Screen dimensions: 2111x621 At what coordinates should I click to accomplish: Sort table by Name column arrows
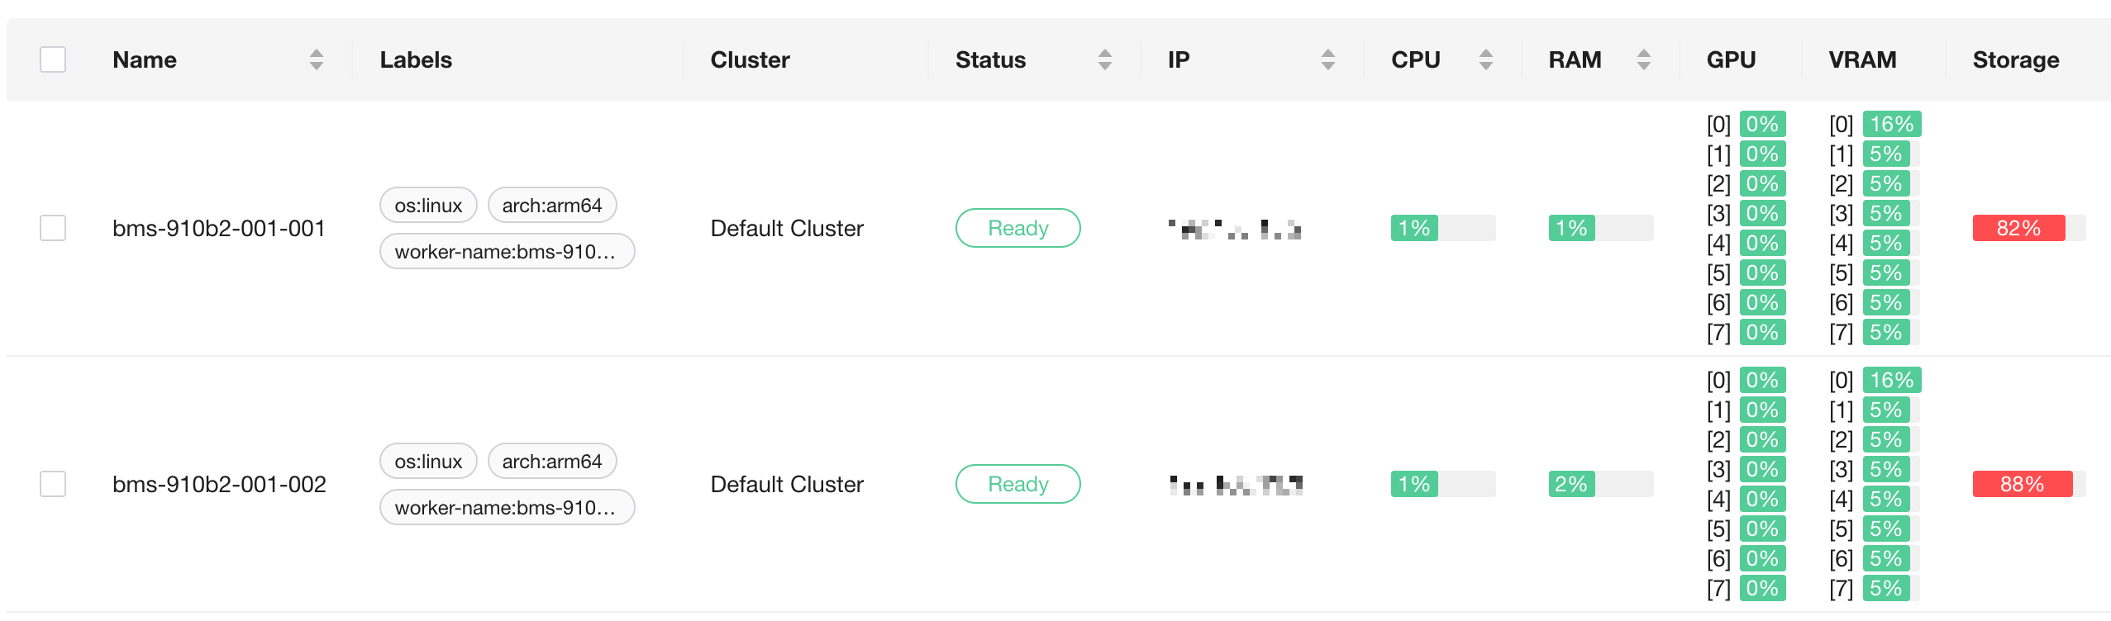click(316, 59)
